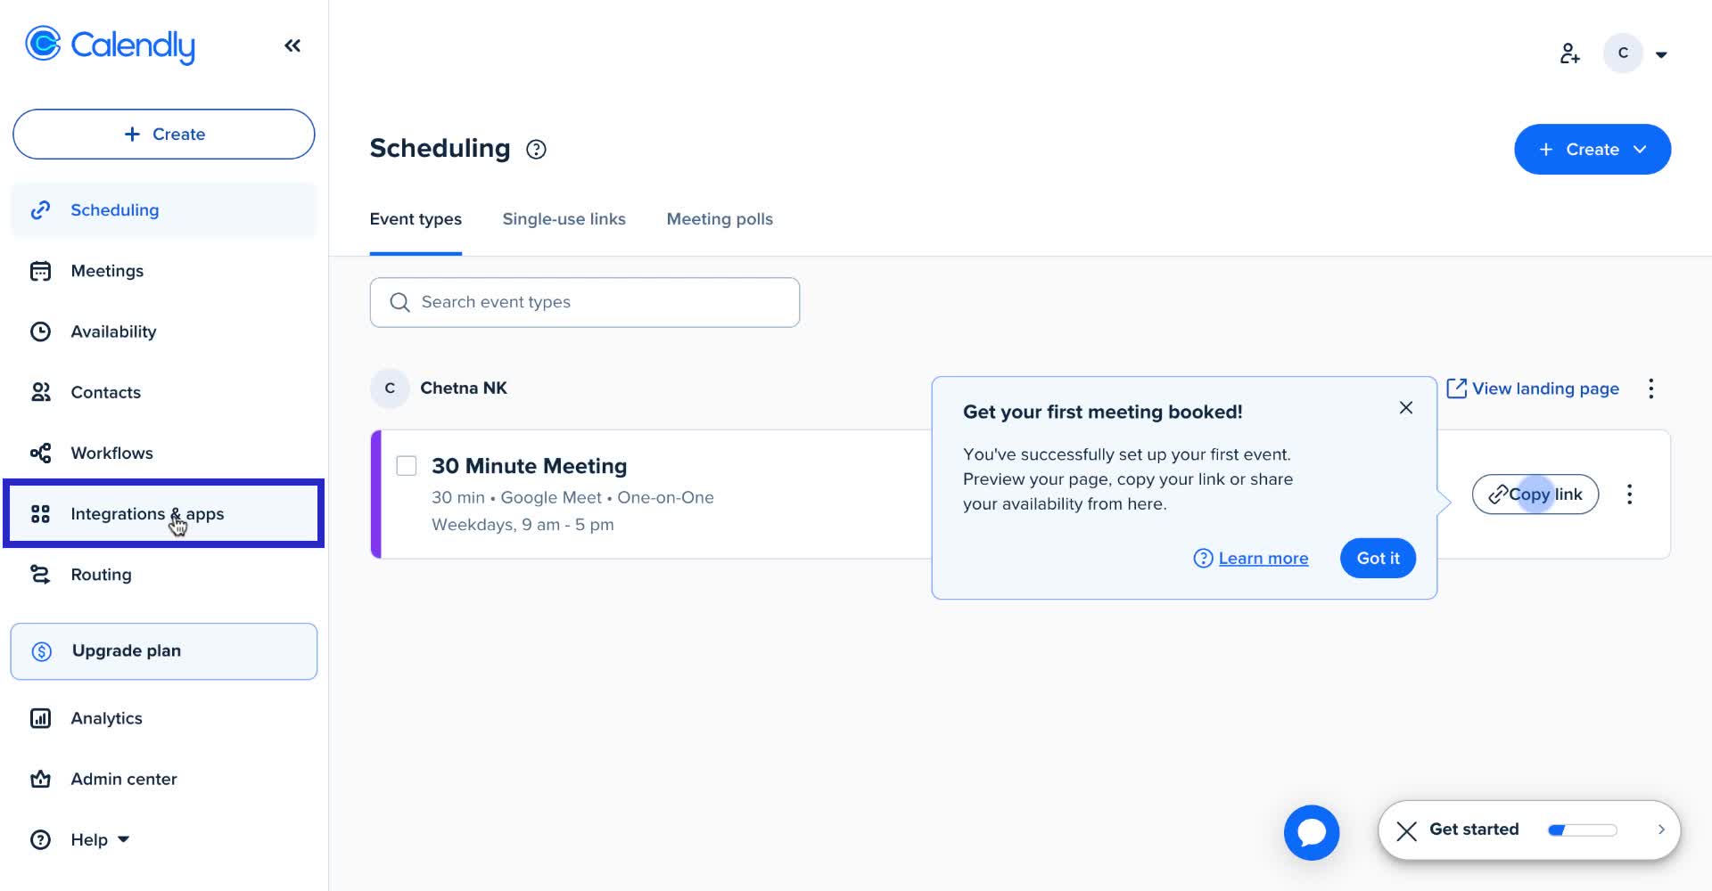Image resolution: width=1712 pixels, height=891 pixels.
Task: Click the Calendly logo
Action: [x=111, y=45]
